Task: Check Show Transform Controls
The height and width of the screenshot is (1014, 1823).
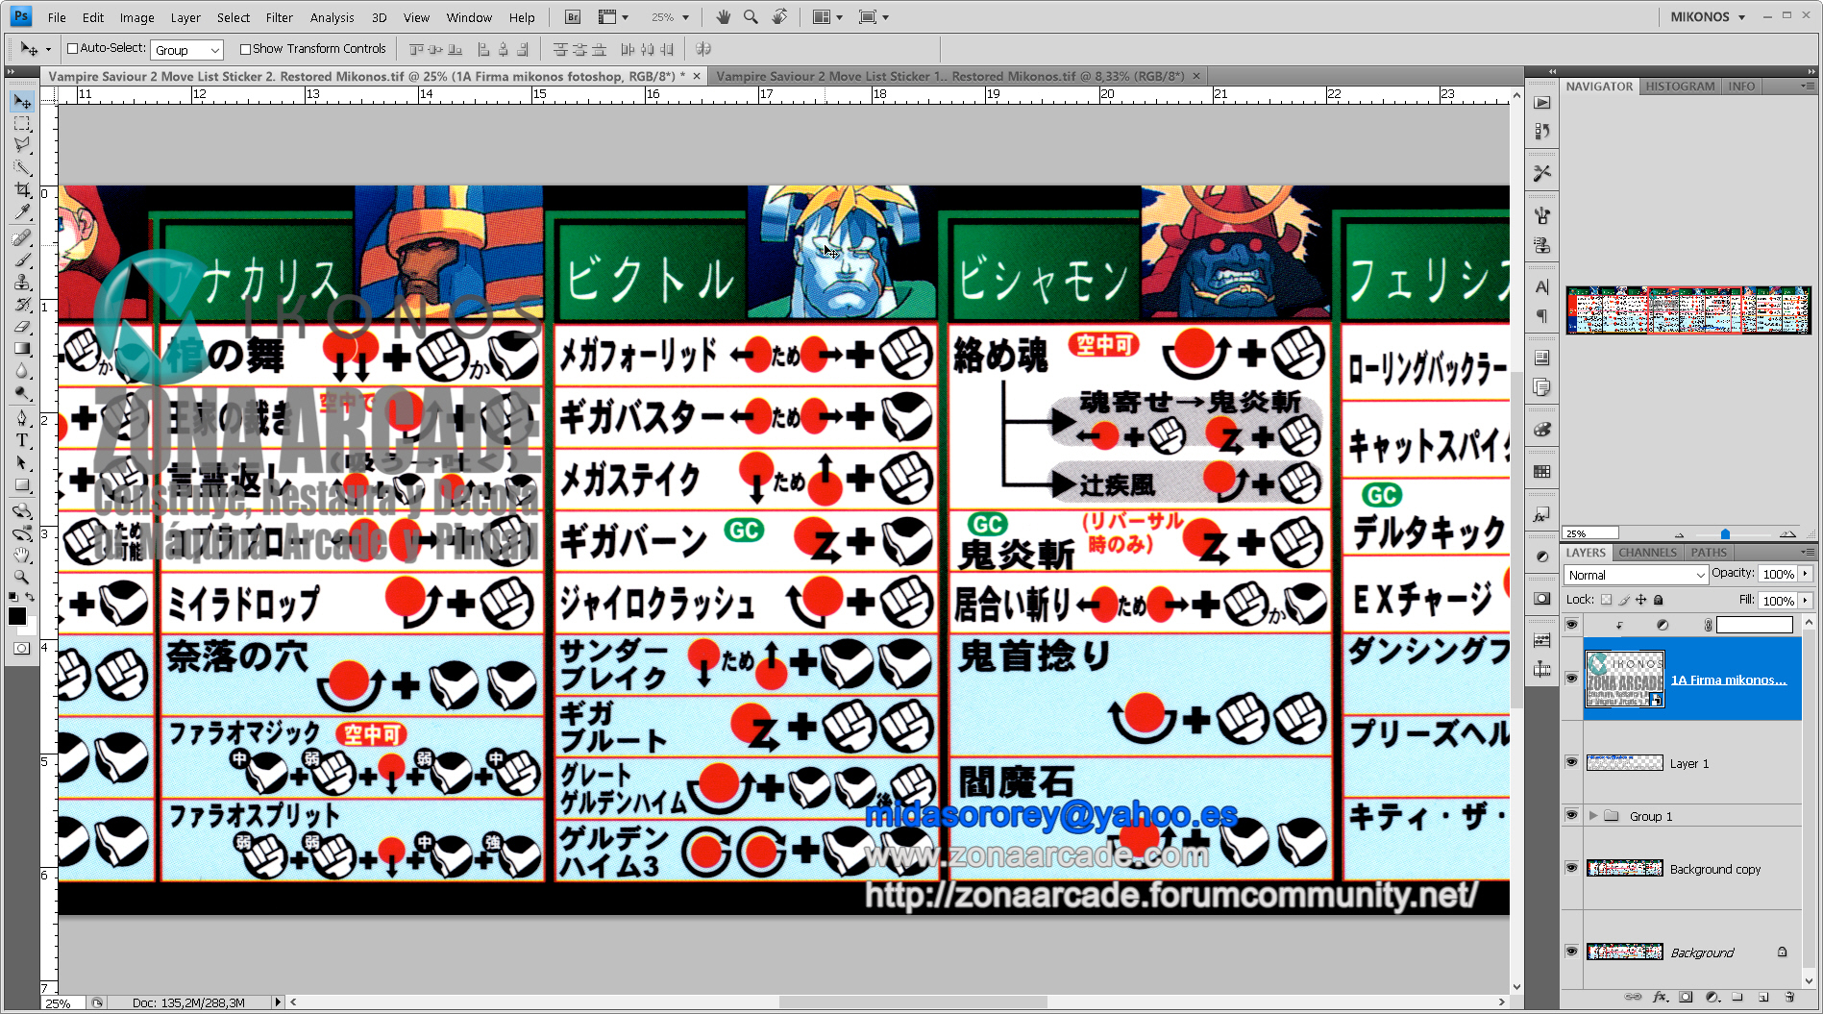Action: click(x=245, y=49)
